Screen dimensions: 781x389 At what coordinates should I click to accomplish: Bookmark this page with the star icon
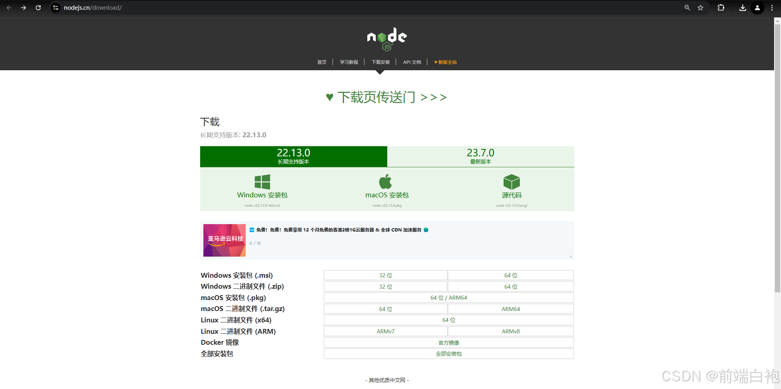tap(700, 8)
